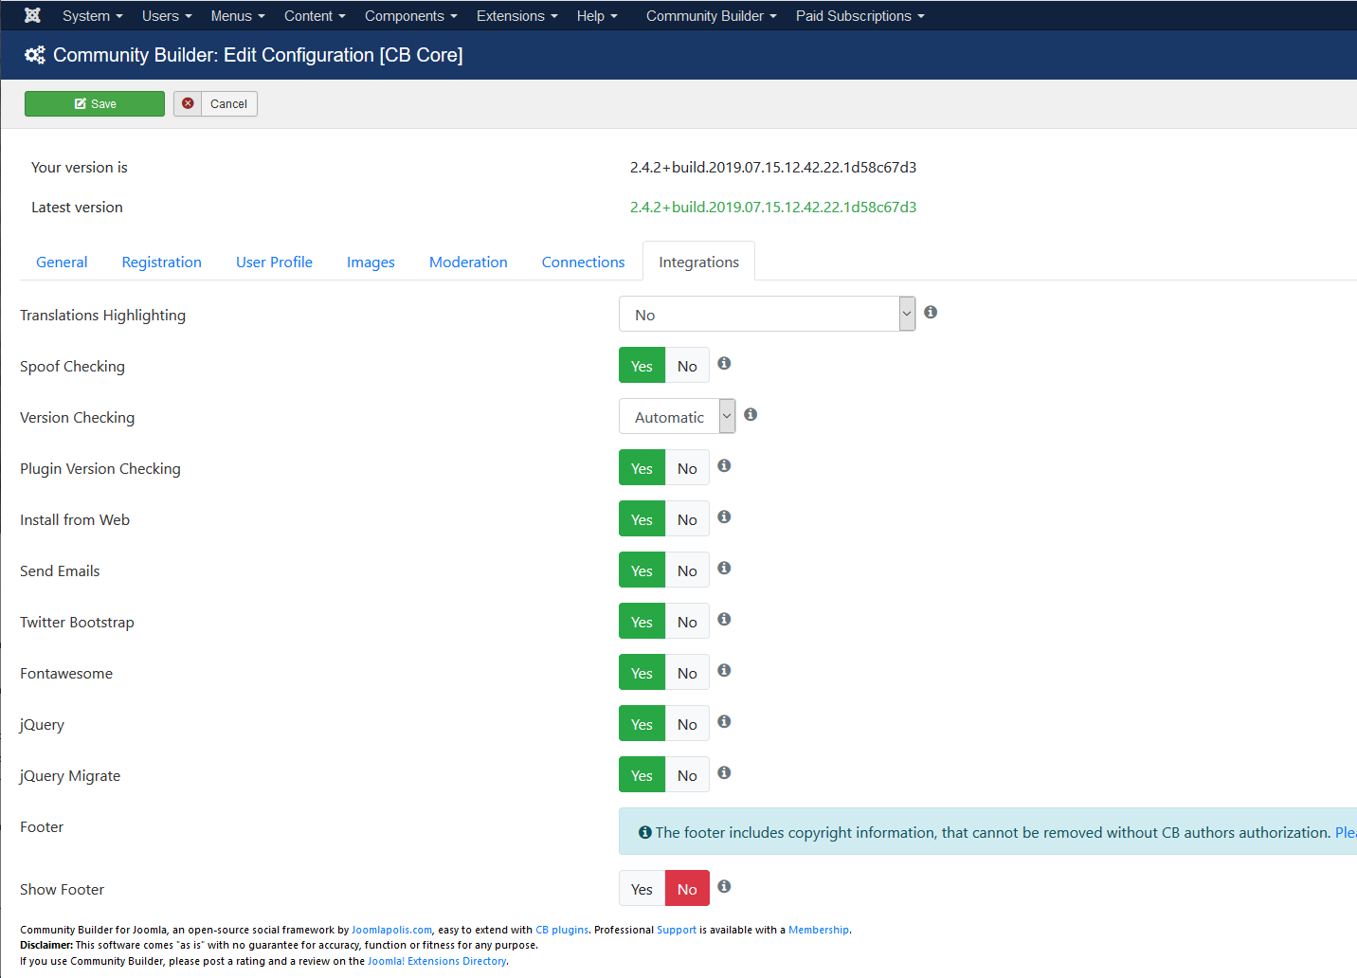Click info icon beside Show Footer
Viewport: 1357px width, 978px height.
(724, 886)
